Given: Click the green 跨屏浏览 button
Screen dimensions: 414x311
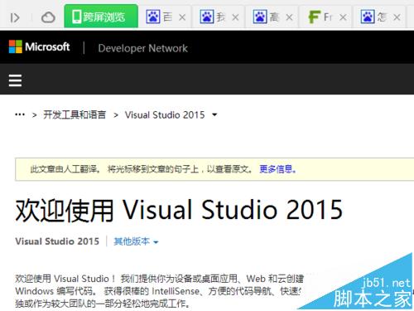Looking at the screenshot, I should [101, 17].
